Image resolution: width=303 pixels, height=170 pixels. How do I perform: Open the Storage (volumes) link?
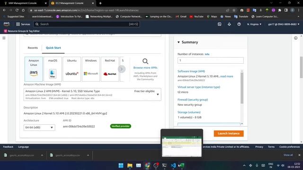coord(189,112)
